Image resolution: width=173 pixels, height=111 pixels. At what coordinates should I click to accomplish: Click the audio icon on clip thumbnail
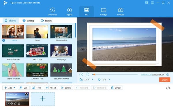click(11, 104)
